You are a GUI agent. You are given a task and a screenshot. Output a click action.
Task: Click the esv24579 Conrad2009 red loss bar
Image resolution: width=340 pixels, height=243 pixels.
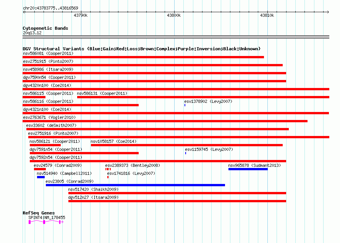40,169
